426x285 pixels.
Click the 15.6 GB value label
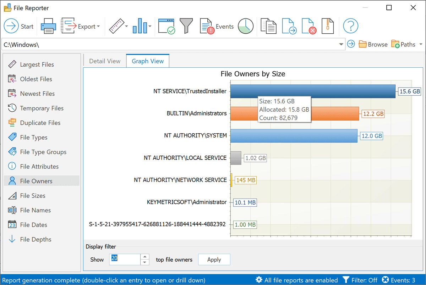coord(410,91)
